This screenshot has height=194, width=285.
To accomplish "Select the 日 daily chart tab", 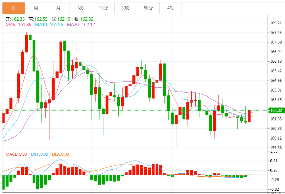I will pos(14,8).
